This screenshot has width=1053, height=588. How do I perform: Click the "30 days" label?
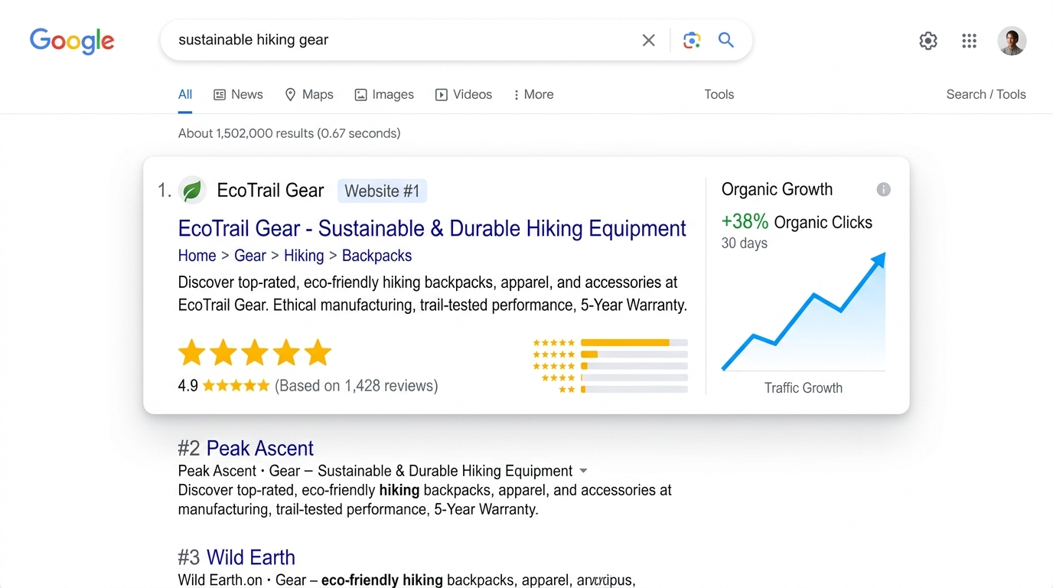[x=744, y=243]
